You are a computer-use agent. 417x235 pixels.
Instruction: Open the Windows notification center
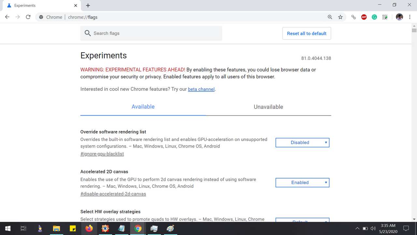(406, 228)
